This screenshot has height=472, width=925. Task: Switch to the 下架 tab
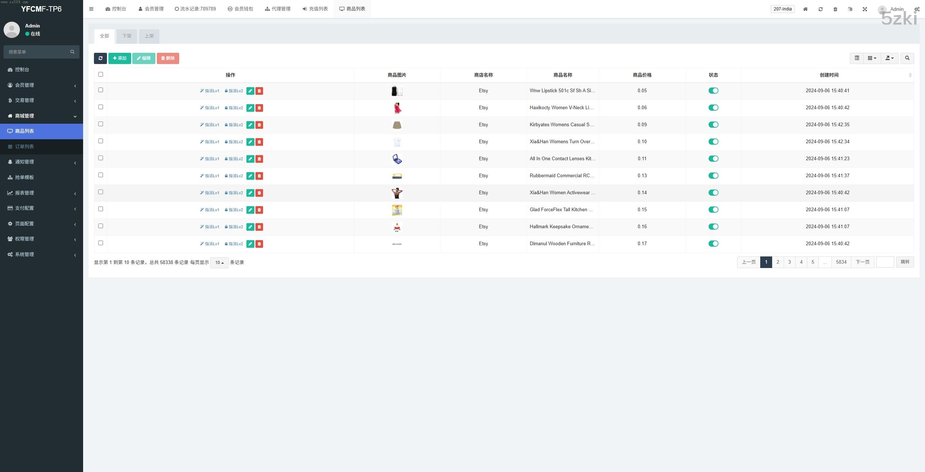click(x=127, y=36)
